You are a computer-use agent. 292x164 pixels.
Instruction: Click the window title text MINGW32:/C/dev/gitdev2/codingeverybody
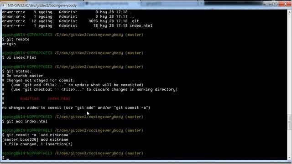(42, 5)
